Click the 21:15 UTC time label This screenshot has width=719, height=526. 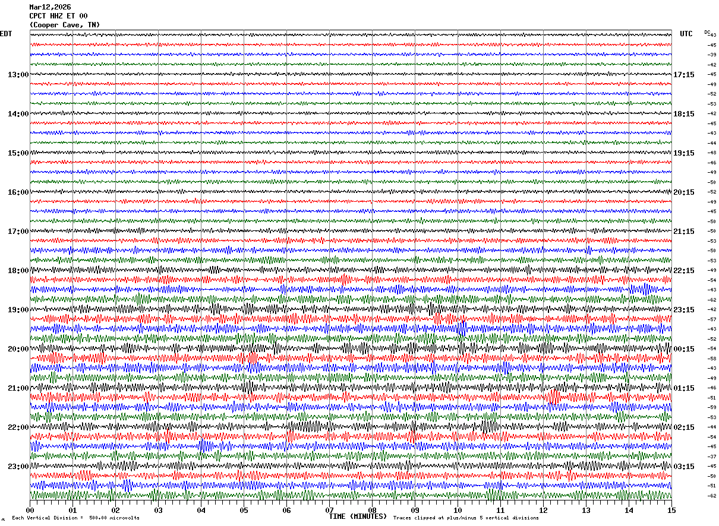point(684,232)
